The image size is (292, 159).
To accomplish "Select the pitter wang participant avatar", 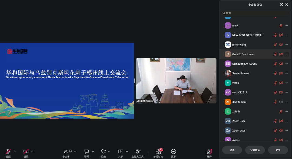I will click(228, 44).
